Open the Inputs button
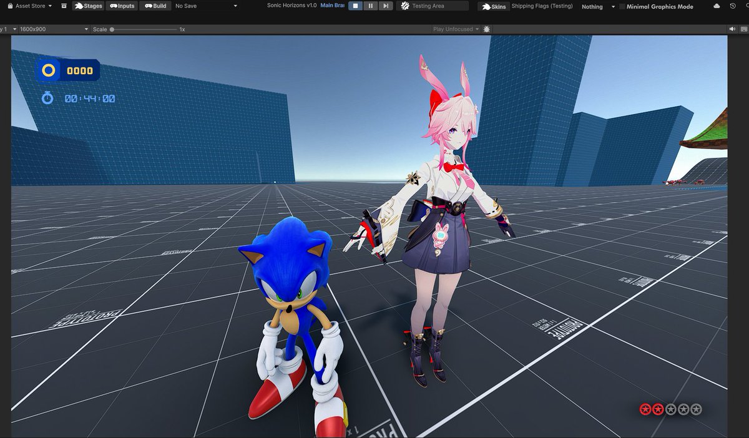The height and width of the screenshot is (438, 749). pos(122,6)
